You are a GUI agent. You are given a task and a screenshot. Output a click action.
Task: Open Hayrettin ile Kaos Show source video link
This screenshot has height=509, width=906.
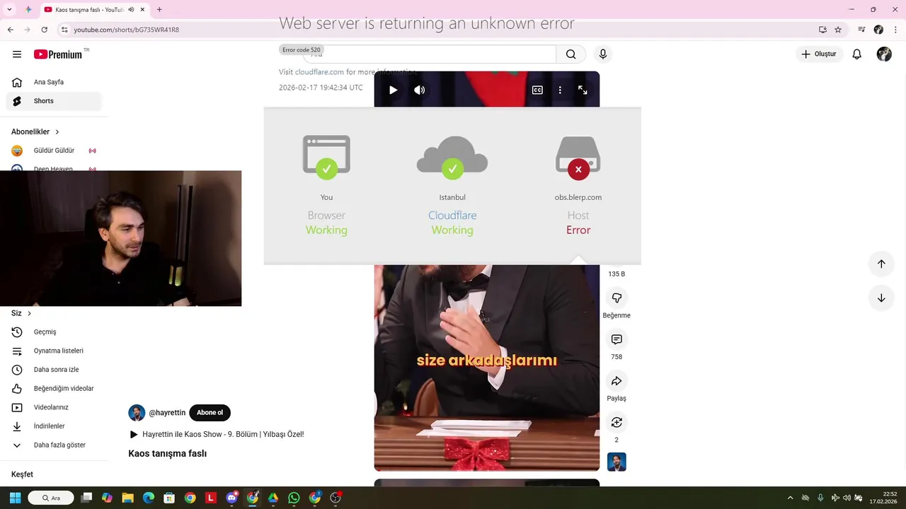pos(216,434)
